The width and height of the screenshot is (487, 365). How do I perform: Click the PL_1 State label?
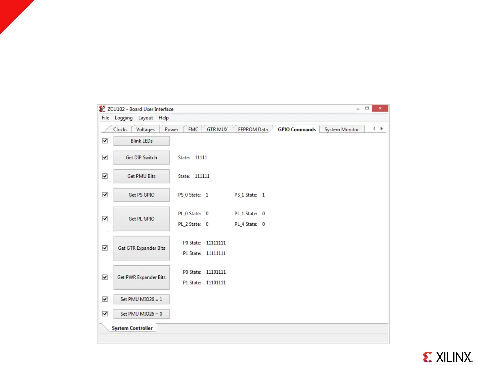(x=246, y=214)
